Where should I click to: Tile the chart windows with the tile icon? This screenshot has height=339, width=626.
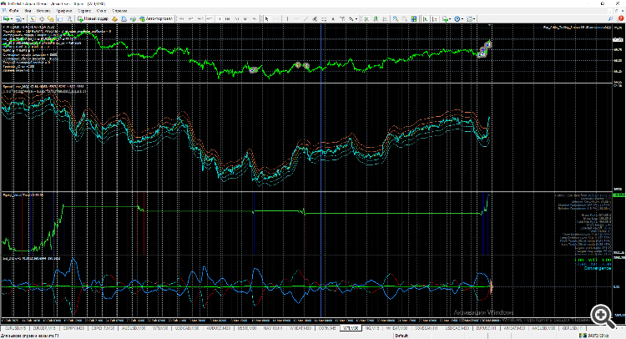tap(414, 18)
